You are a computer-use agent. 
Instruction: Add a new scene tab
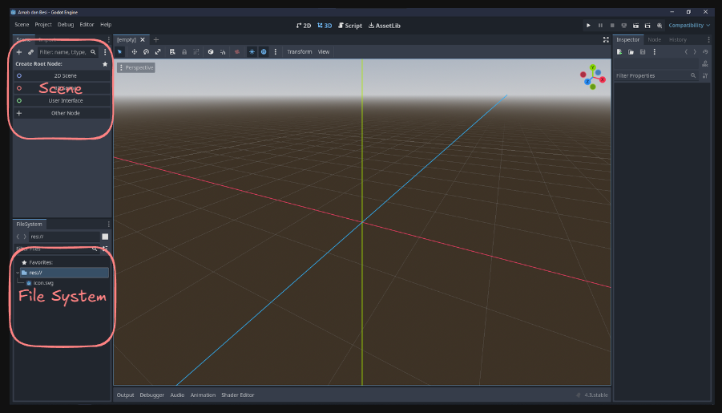(156, 39)
